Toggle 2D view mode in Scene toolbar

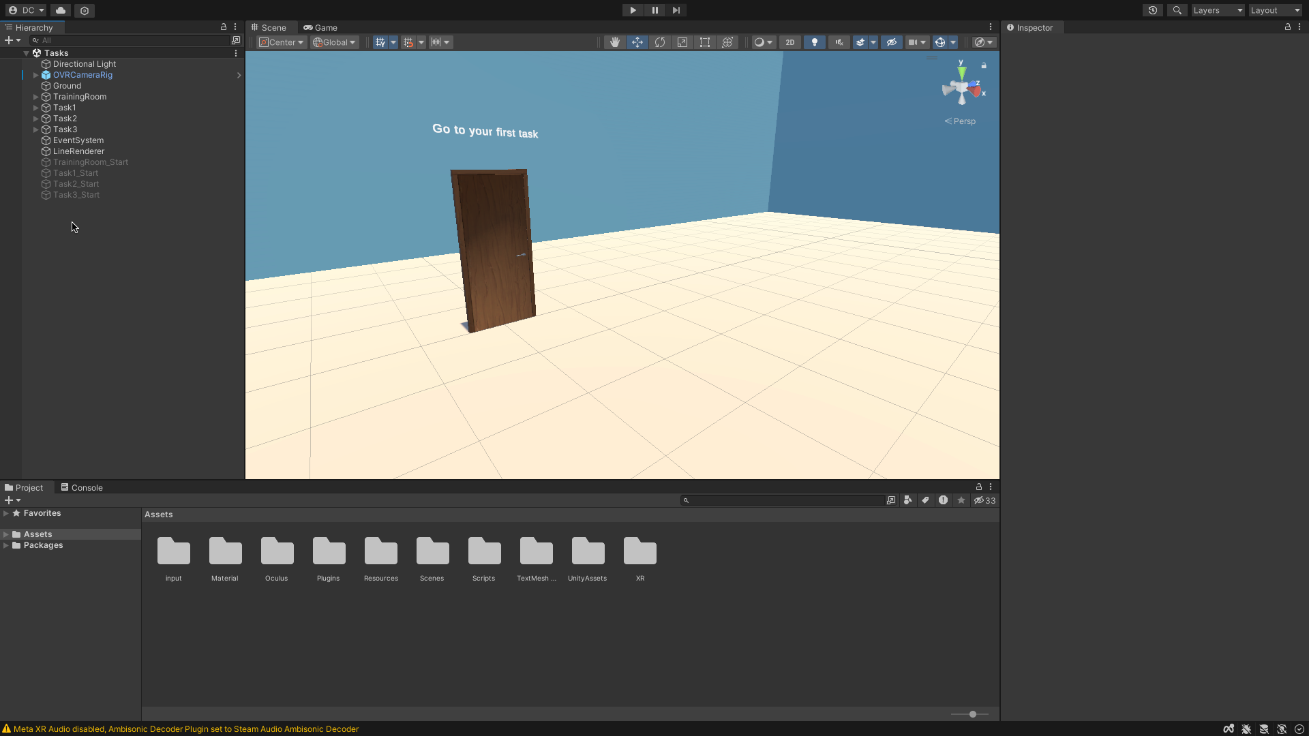(x=790, y=42)
